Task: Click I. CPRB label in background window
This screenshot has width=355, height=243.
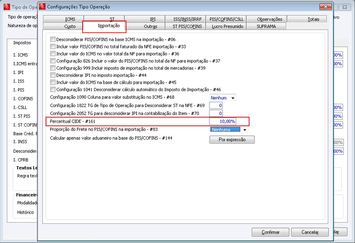Action: click(21, 160)
